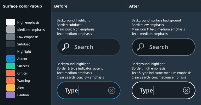Clear text with the After clear icon
The width and height of the screenshot is (201, 105).
(186, 91)
